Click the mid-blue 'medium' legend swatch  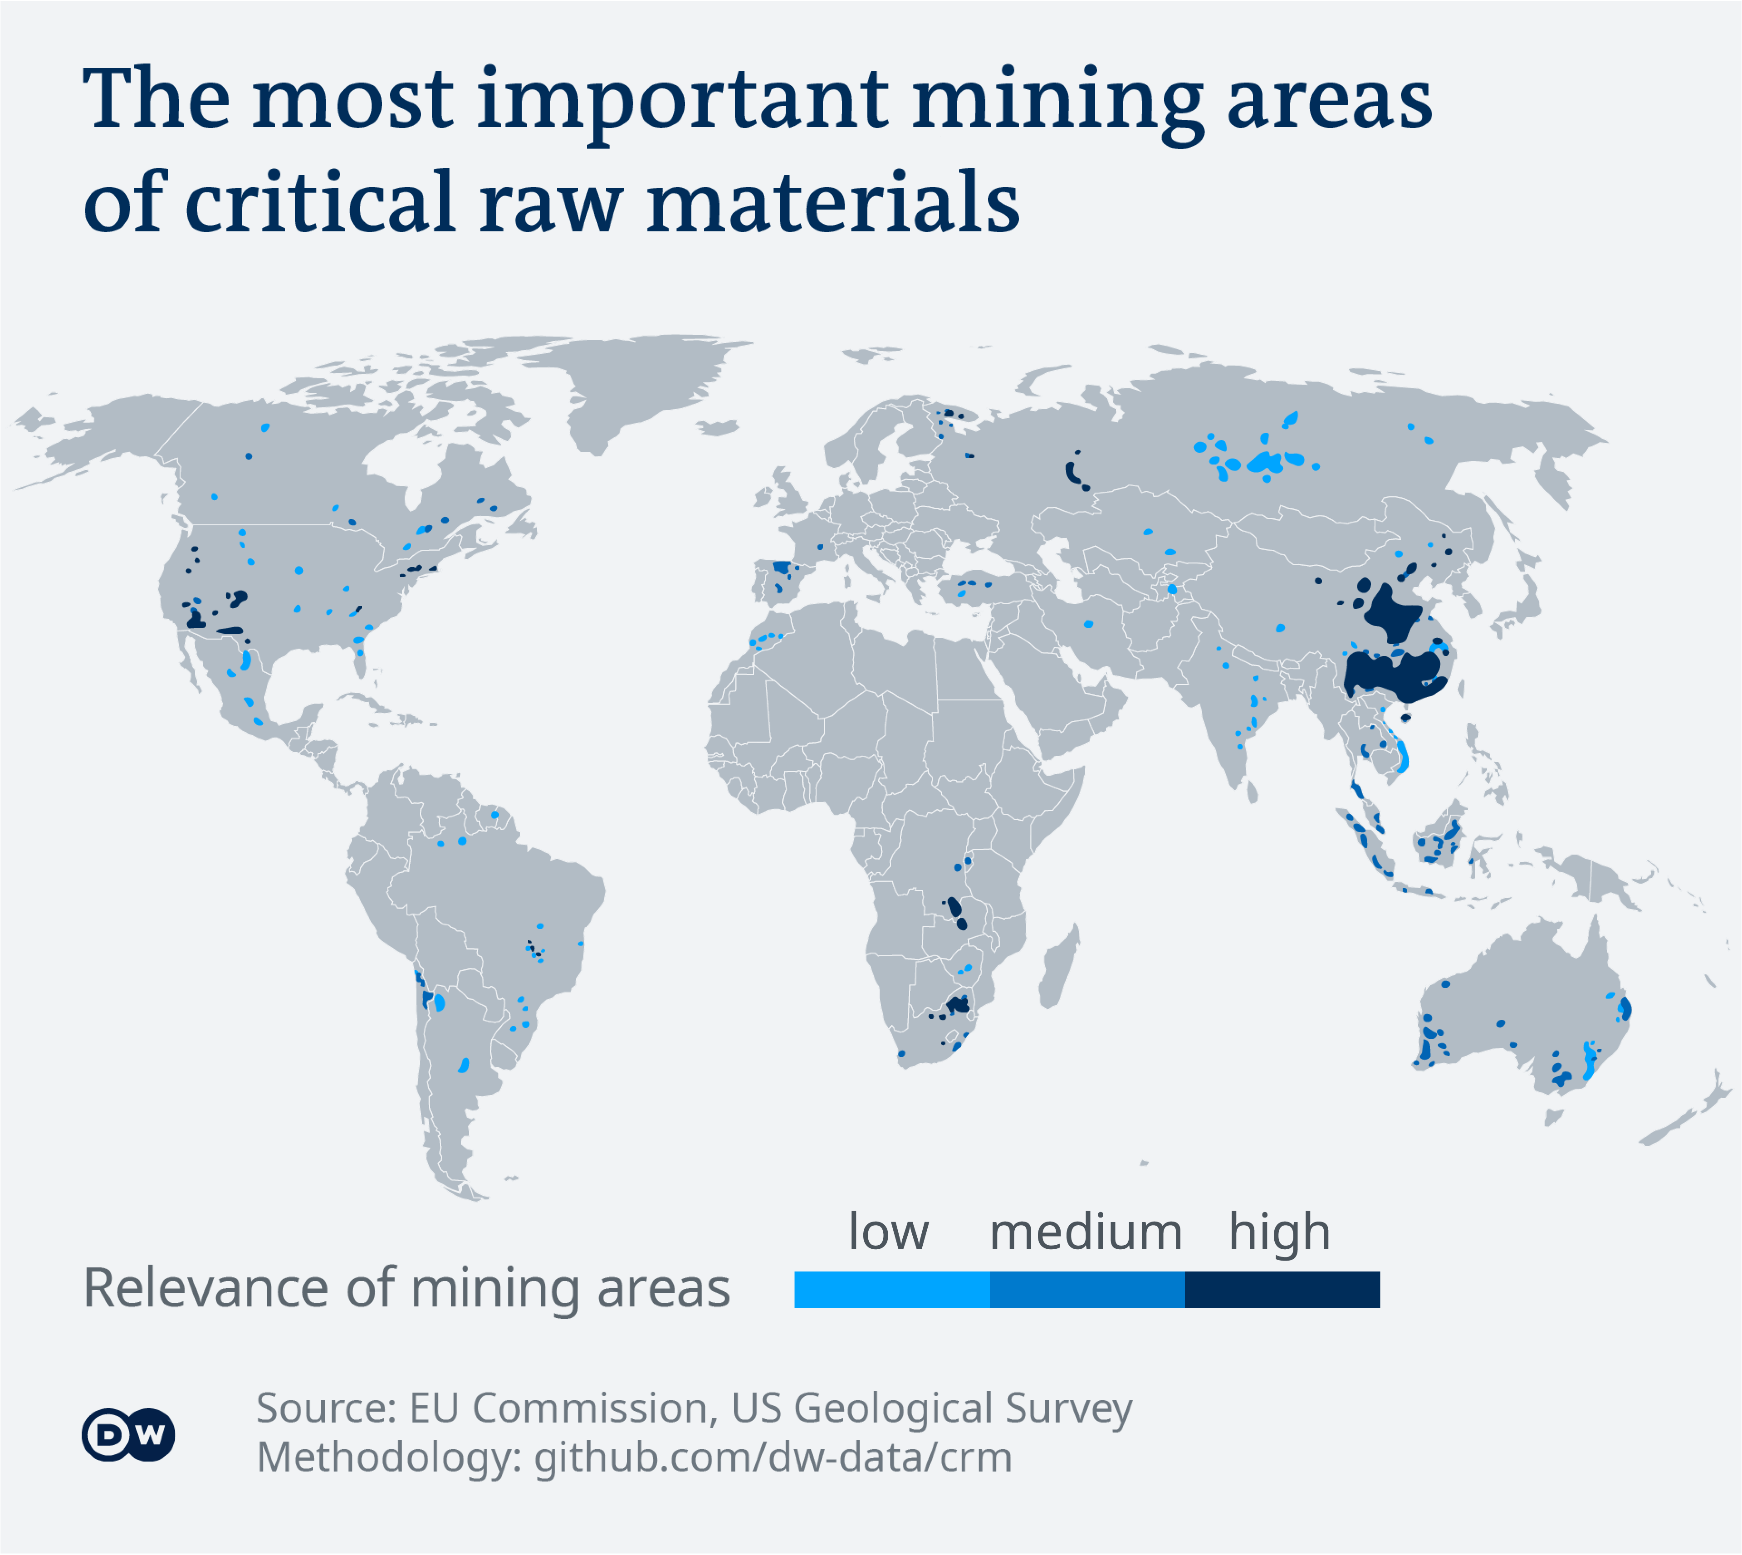tap(1087, 1289)
